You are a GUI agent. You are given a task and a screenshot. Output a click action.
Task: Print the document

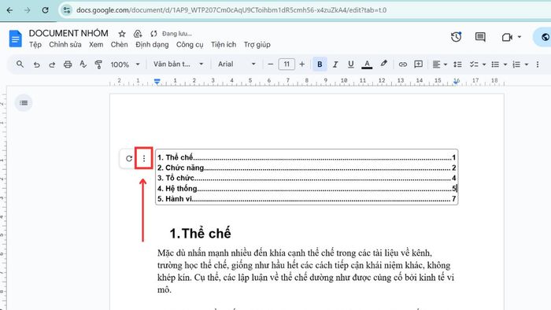click(68, 65)
